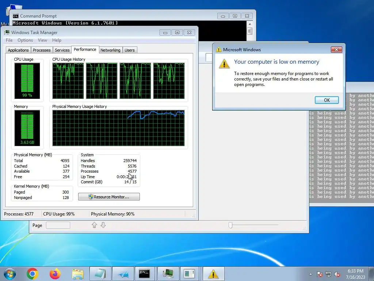Click status bar text CPU Usage: 99%
Viewport: 374px width, 281px height.
coord(59,214)
